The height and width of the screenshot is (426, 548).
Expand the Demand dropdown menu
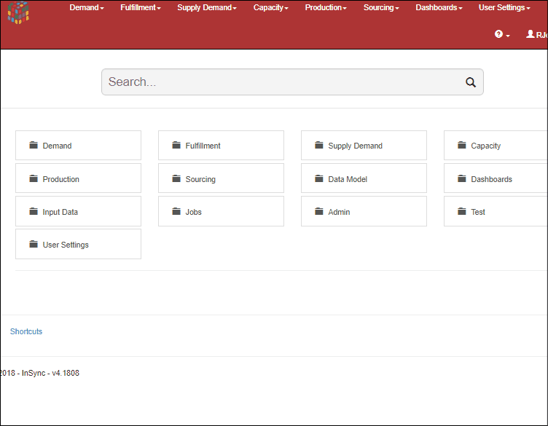pyautogui.click(x=86, y=7)
